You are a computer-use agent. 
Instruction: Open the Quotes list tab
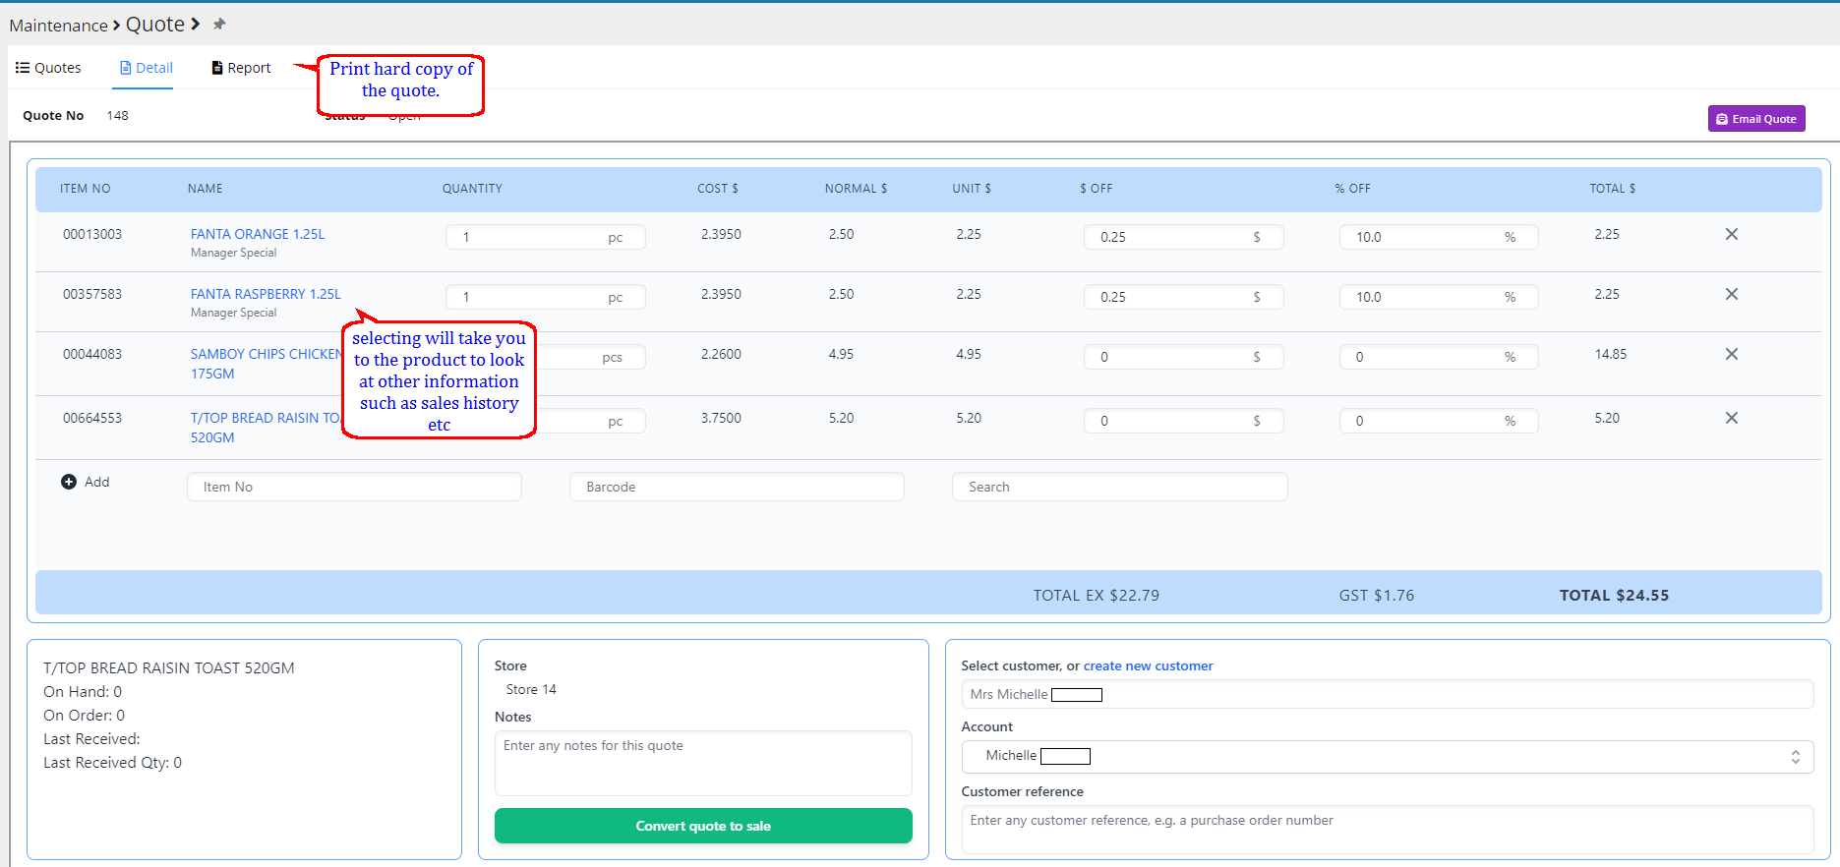coord(48,68)
